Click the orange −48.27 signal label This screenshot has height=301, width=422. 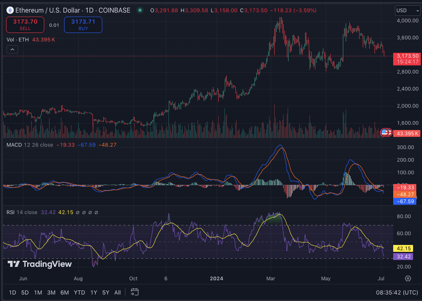point(405,194)
